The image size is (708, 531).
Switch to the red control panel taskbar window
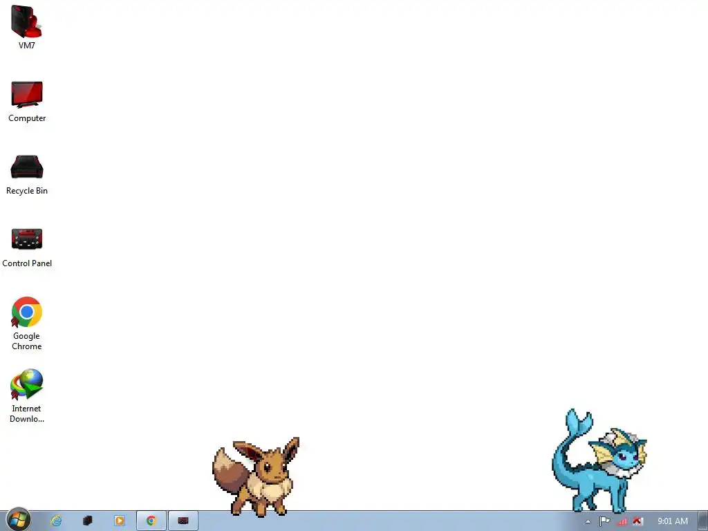(183, 521)
